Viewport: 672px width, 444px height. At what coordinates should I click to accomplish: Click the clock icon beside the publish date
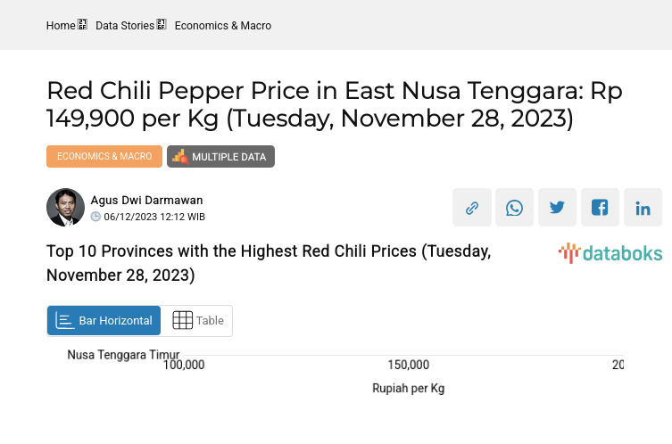[x=96, y=217]
